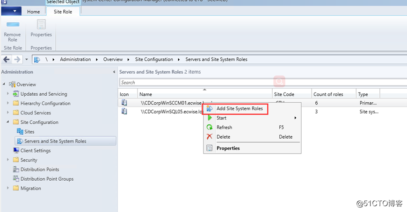Click the green Refresh menu icon

click(210, 127)
